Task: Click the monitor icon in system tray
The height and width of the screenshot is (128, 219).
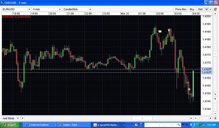Action: tap(203, 125)
